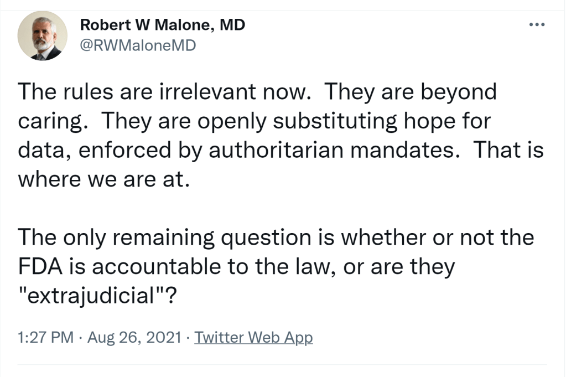Open the Twitter Web App source link
The height and width of the screenshot is (377, 566).
254,337
